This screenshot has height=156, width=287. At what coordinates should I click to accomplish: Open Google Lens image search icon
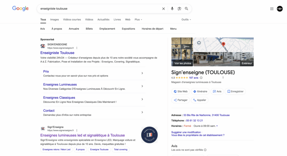tap(179, 9)
